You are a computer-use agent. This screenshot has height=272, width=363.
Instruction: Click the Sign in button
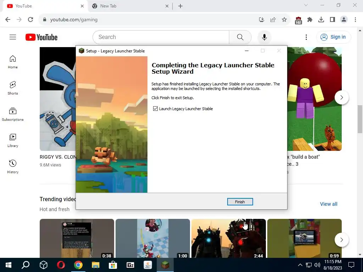[x=333, y=37]
